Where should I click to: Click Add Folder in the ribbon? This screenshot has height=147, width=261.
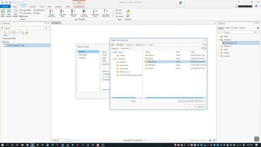point(39,10)
